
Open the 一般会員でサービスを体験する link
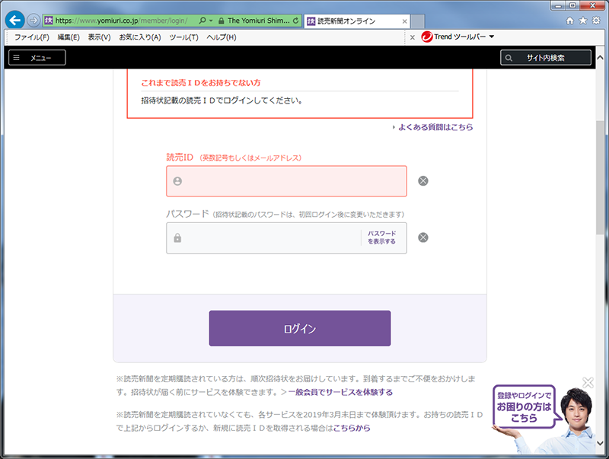coord(340,392)
